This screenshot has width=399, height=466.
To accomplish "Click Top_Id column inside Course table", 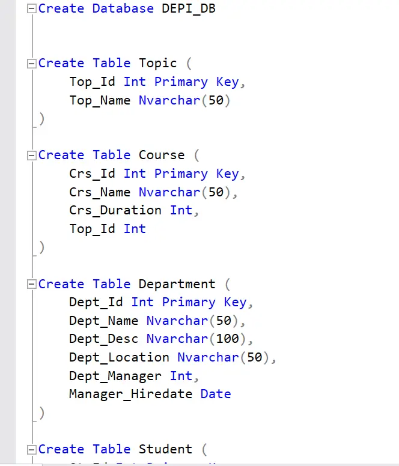I will [92, 229].
